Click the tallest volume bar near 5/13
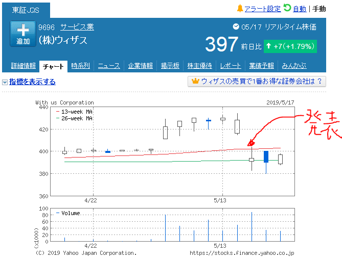Screen dimensions: 342x261 [252, 227]
